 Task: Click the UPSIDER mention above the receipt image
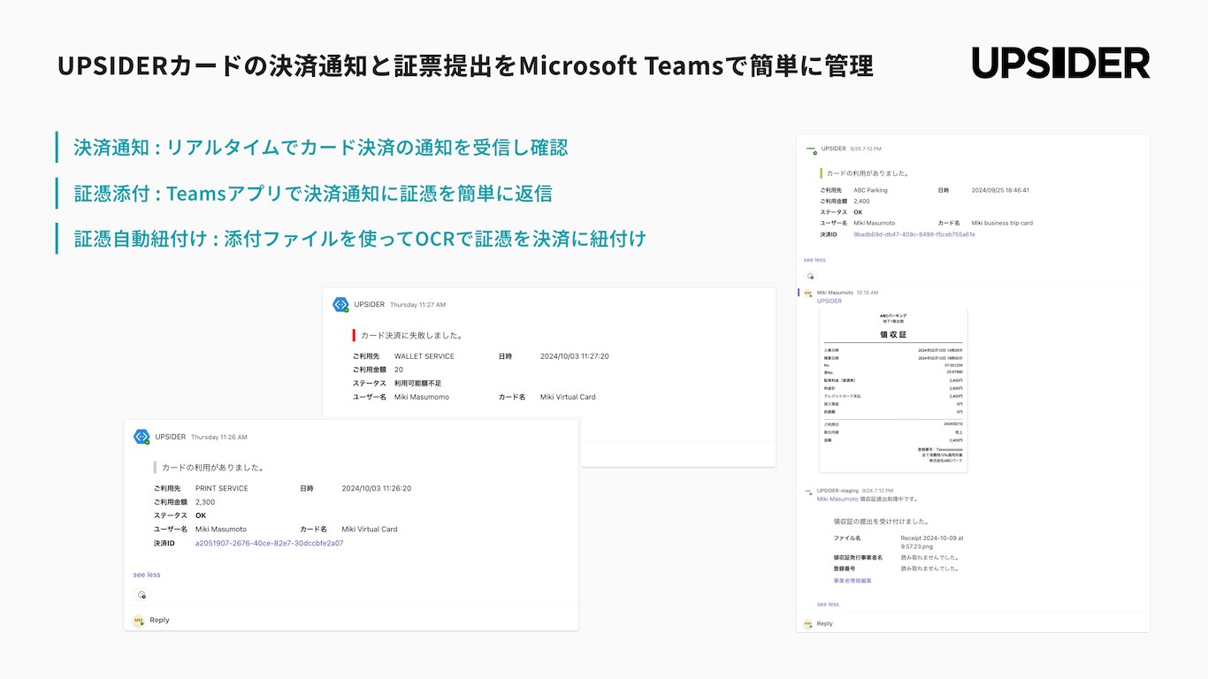[830, 301]
